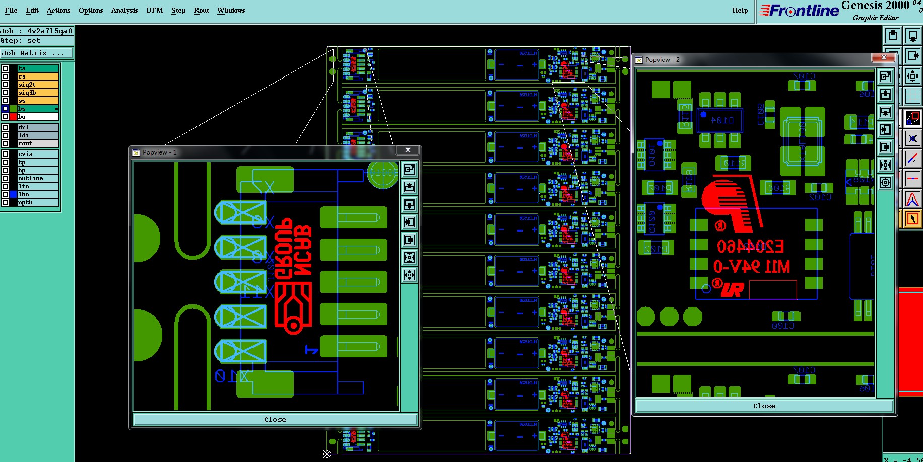Click the pan down icon in main toolbar

coord(912,36)
